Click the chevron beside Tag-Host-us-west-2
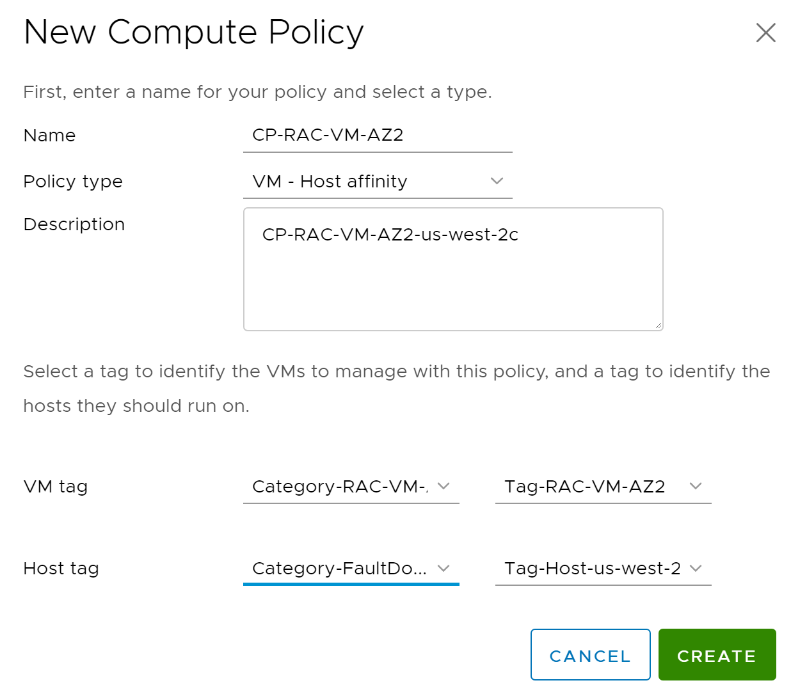The height and width of the screenshot is (692, 791). point(696,568)
